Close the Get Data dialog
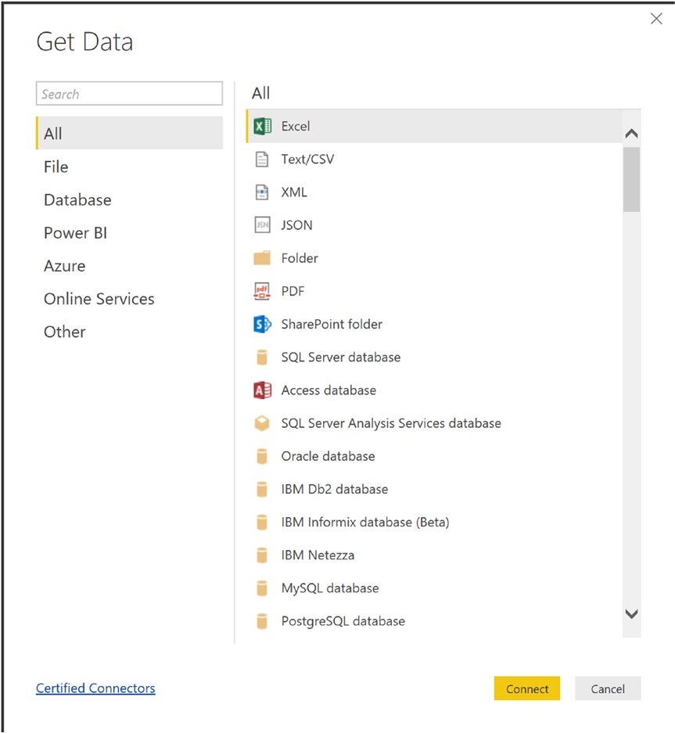Screen dimensions: 675x733 (656, 19)
